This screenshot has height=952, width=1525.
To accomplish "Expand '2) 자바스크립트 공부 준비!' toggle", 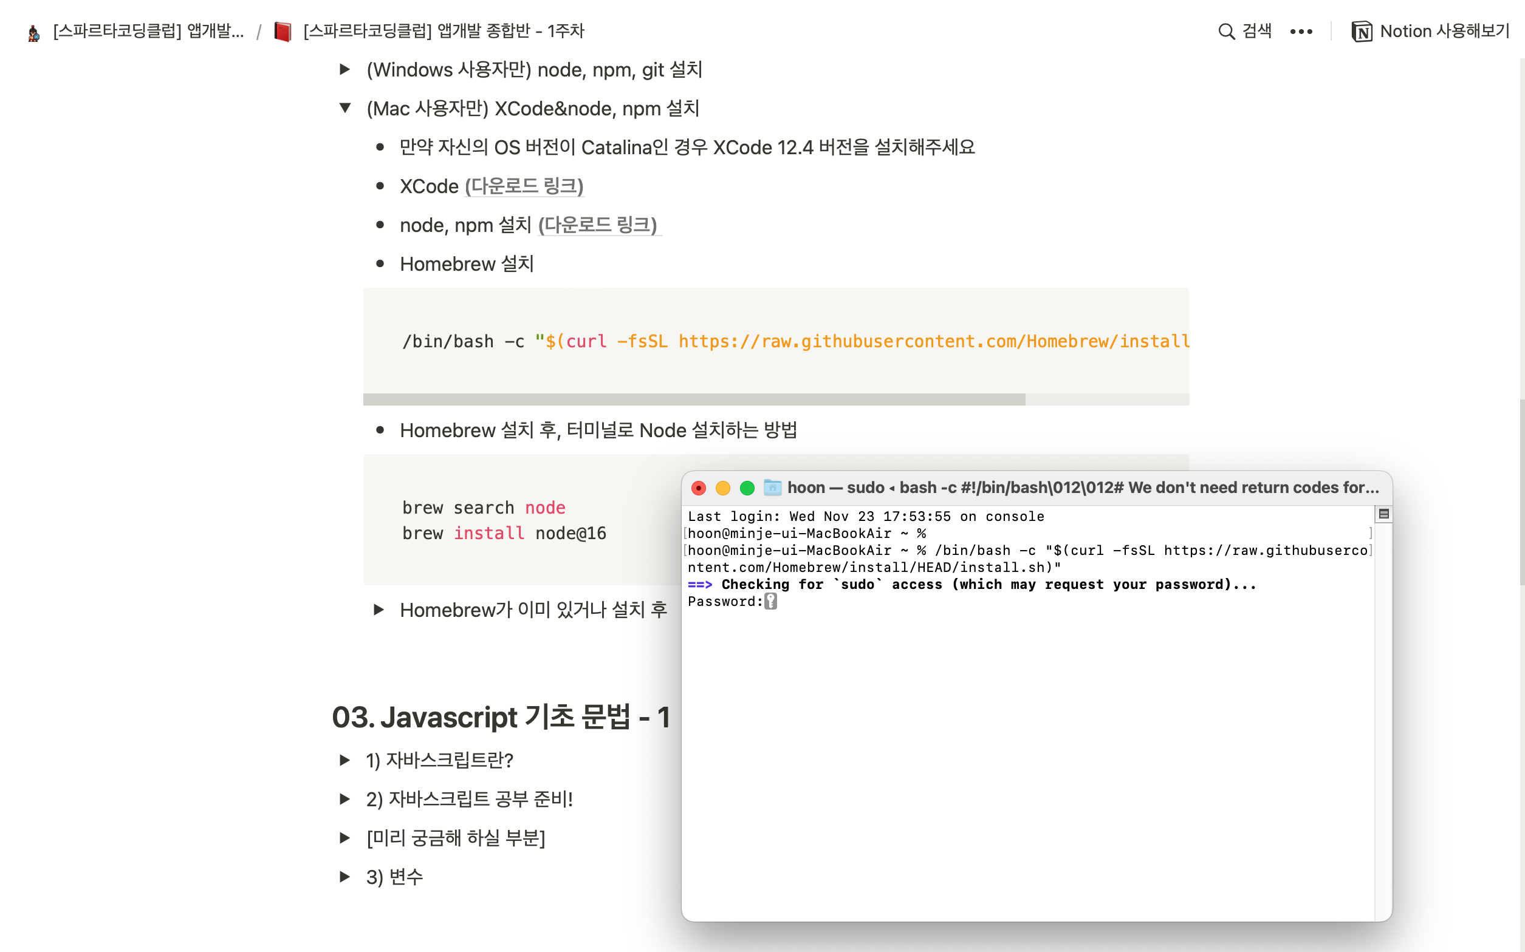I will coord(344,799).
